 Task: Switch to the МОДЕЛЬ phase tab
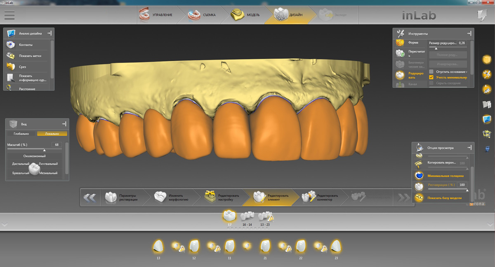pyautogui.click(x=245, y=15)
